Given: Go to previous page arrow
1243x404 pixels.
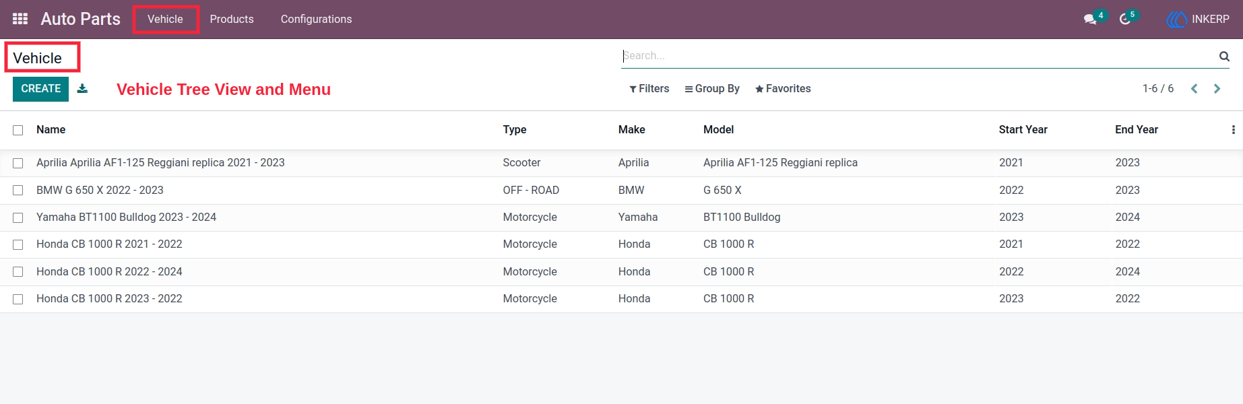Looking at the screenshot, I should coord(1194,89).
